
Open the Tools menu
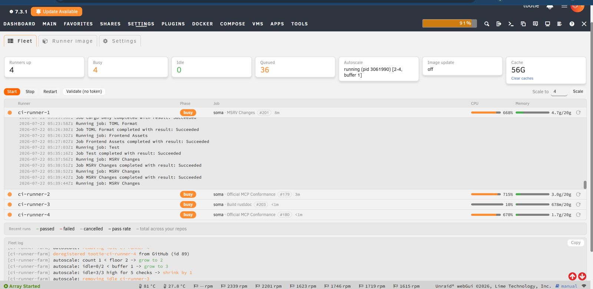pos(299,24)
